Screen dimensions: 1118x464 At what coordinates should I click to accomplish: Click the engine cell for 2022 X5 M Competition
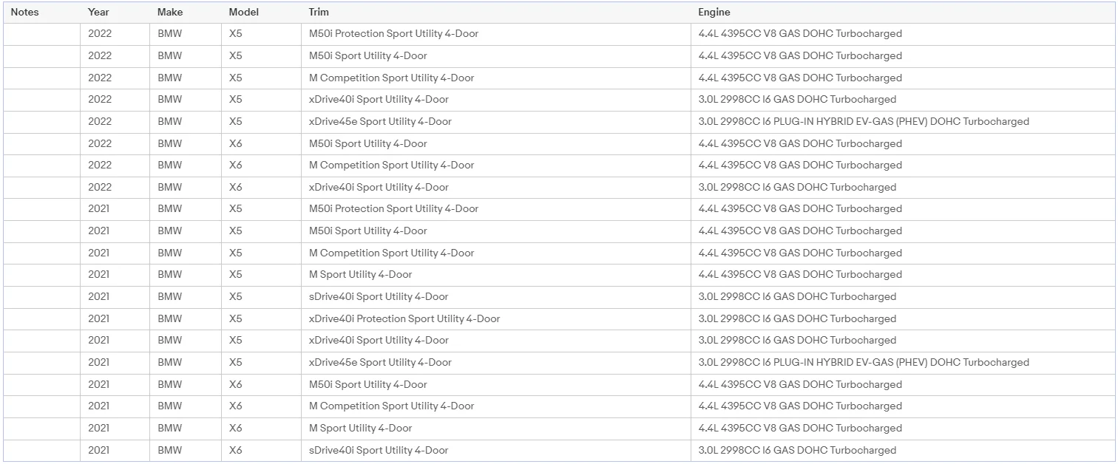904,78
